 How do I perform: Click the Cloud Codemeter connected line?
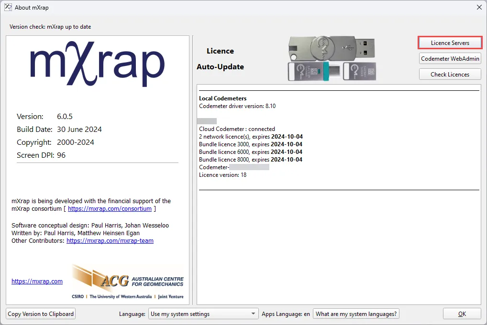237,129
